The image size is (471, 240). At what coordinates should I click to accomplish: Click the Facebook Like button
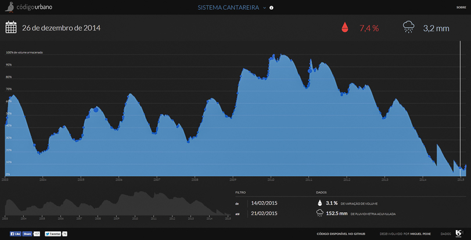tap(14, 234)
